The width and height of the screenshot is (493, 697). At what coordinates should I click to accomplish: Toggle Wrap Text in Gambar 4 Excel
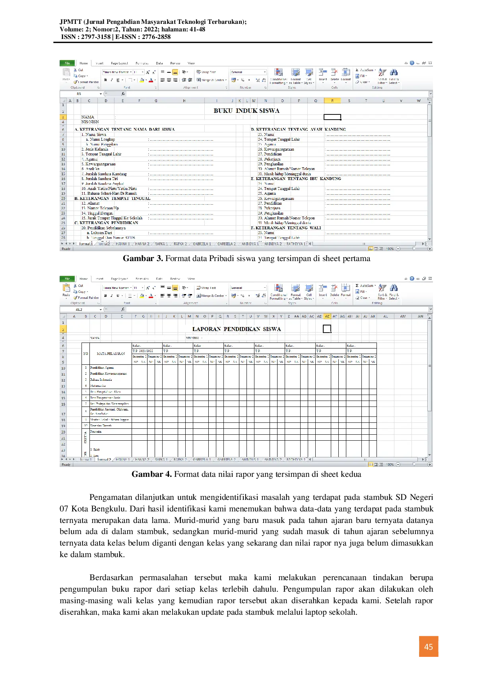[206, 288]
